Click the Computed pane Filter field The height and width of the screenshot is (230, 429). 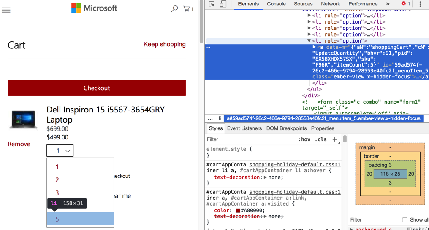(x=374, y=219)
